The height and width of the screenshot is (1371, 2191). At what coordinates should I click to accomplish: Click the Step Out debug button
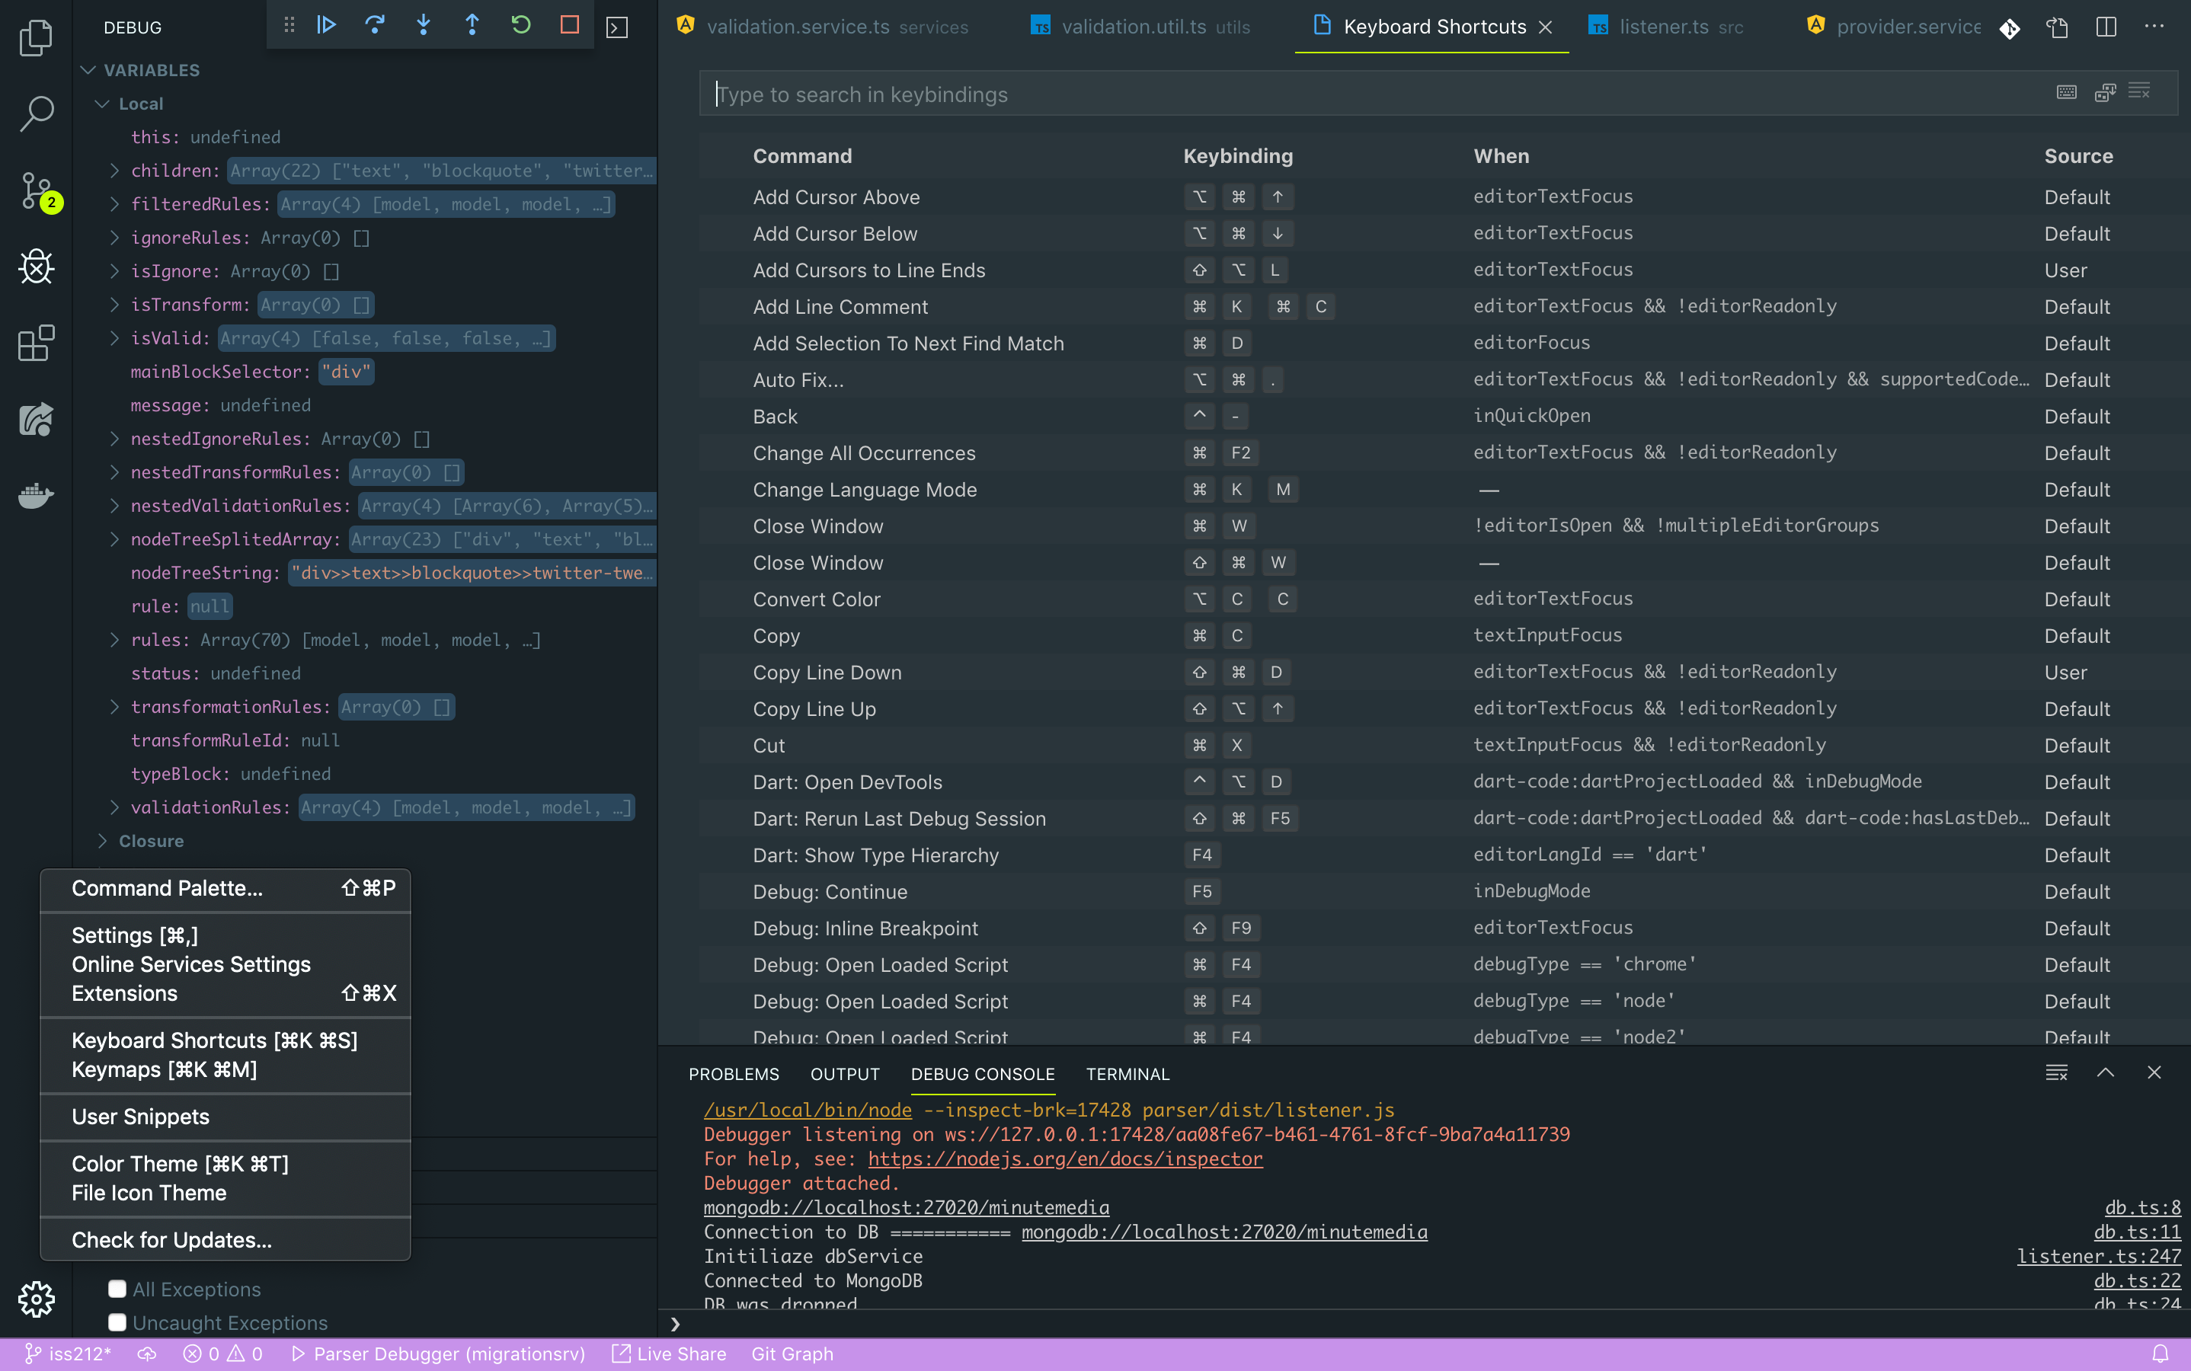pos(472,25)
